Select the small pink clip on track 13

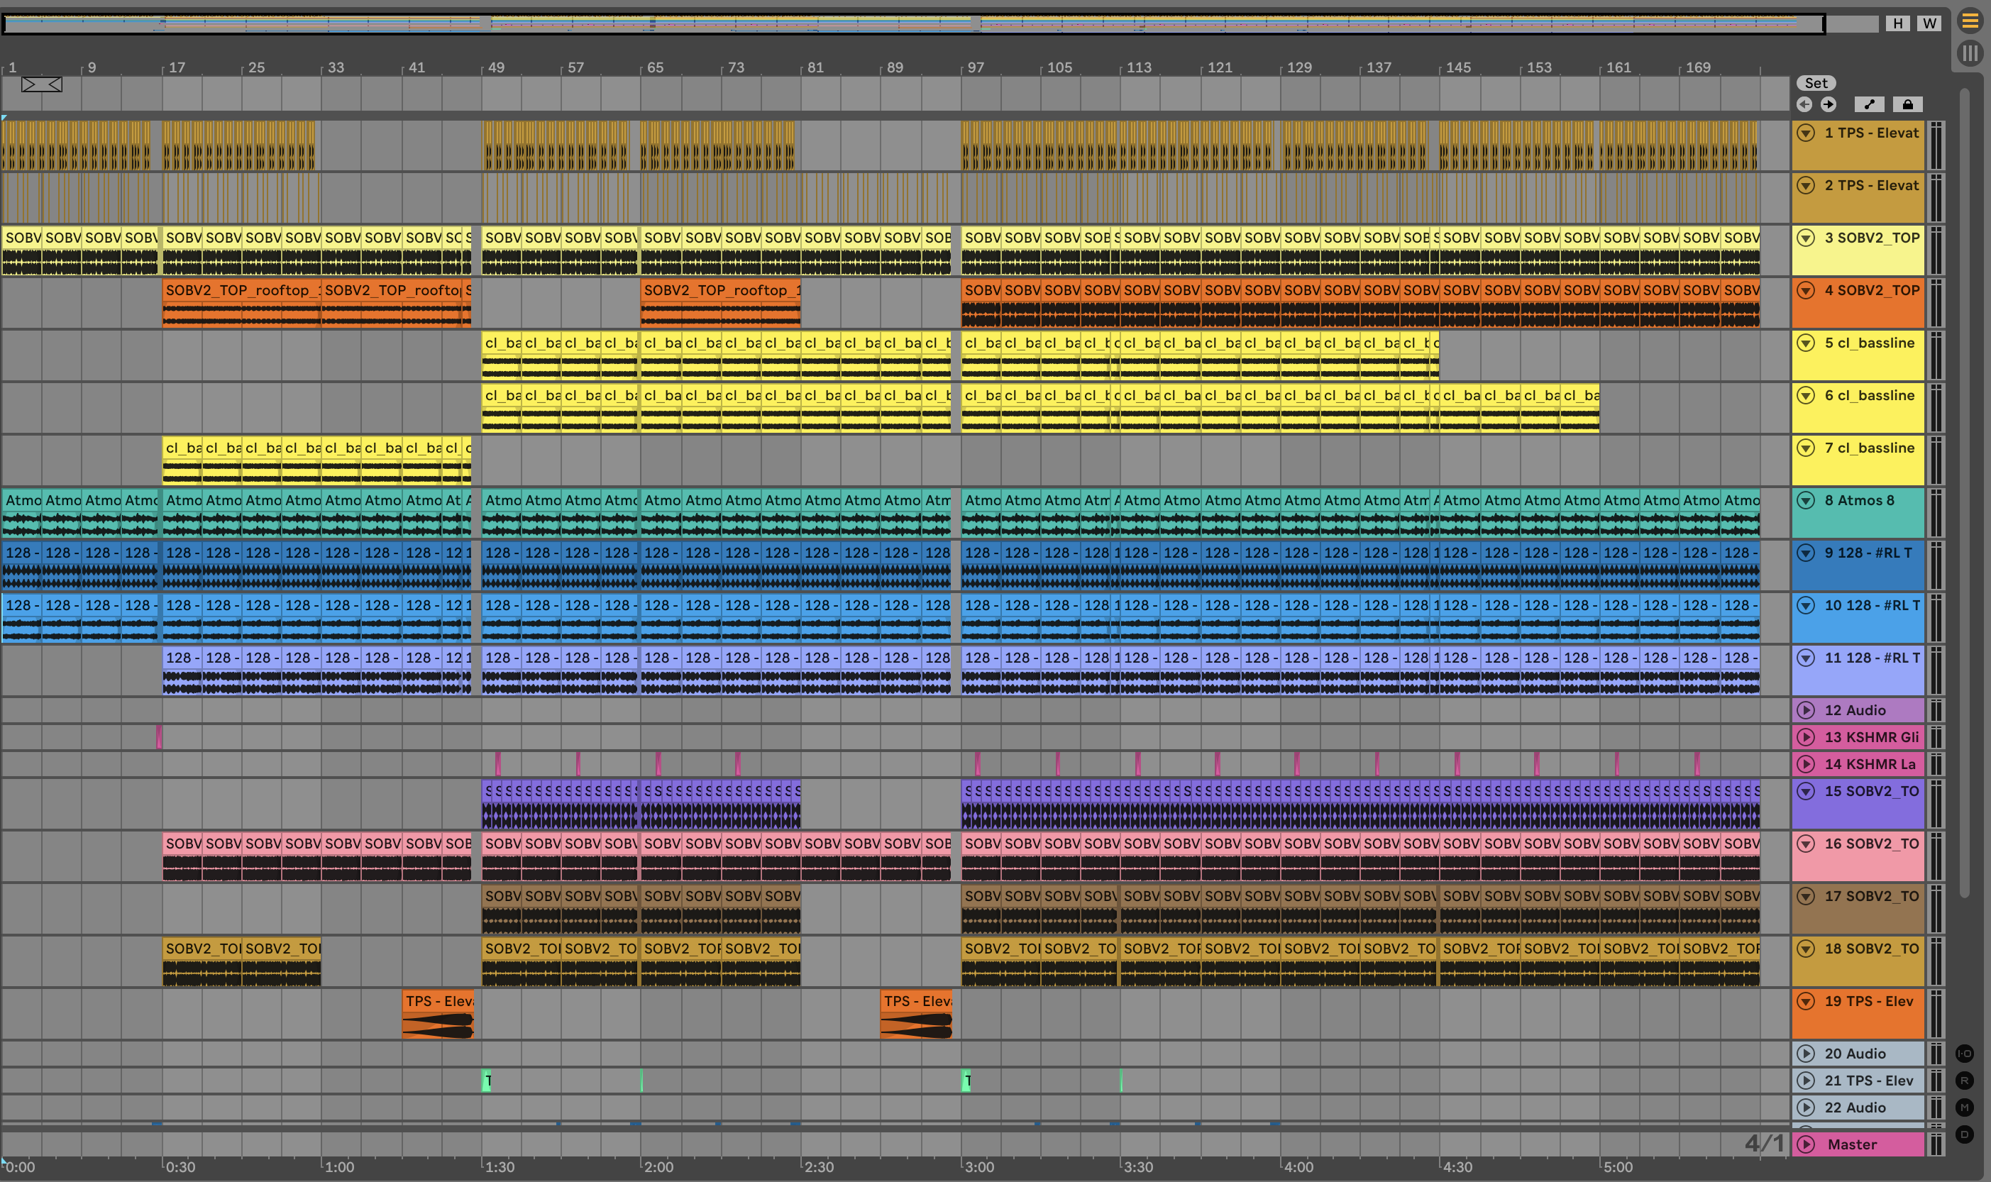coord(159,736)
